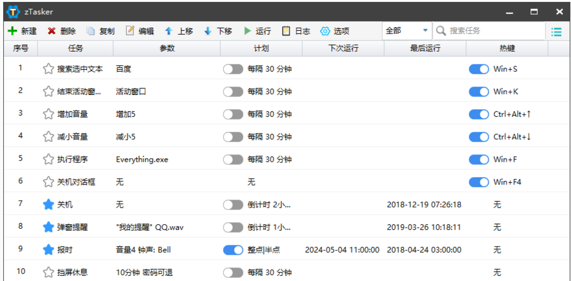
Task: Disable the Win+K hotkey toggle
Action: click(x=479, y=92)
